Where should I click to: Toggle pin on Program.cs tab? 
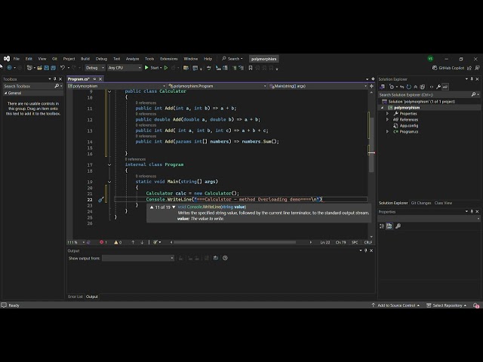94,79
